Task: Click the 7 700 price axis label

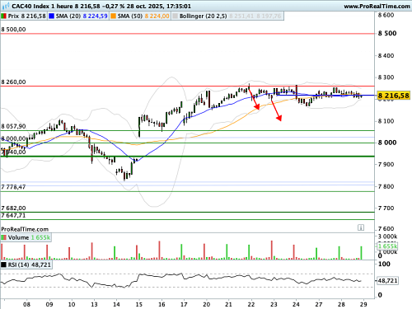Action: pos(386,208)
